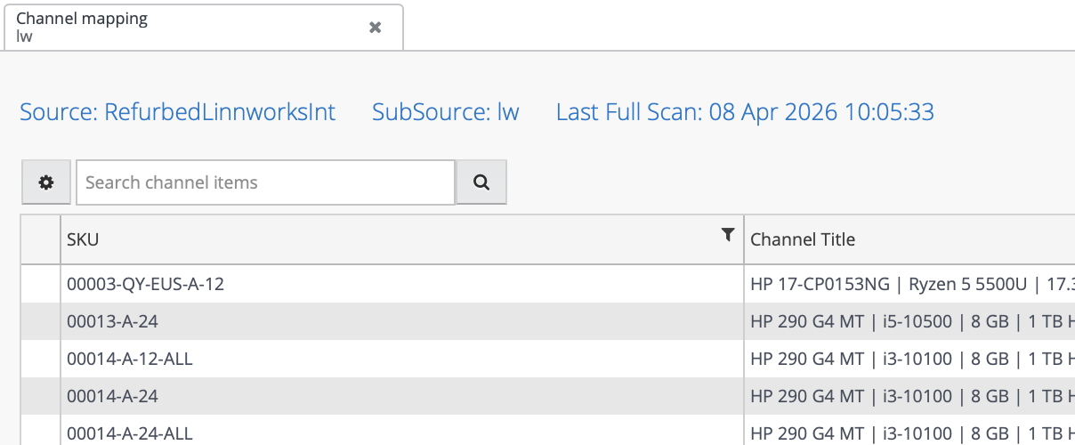Image resolution: width=1075 pixels, height=445 pixels.
Task: Click the row selector cell for 00003-QY-EUS-A-12
Action: coord(41,284)
